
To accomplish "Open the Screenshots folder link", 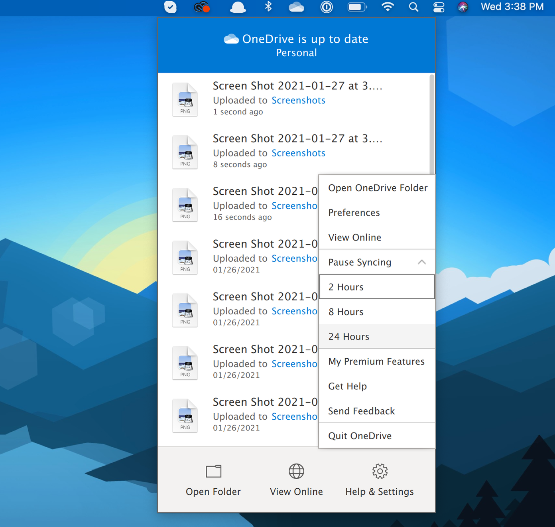I will click(298, 100).
